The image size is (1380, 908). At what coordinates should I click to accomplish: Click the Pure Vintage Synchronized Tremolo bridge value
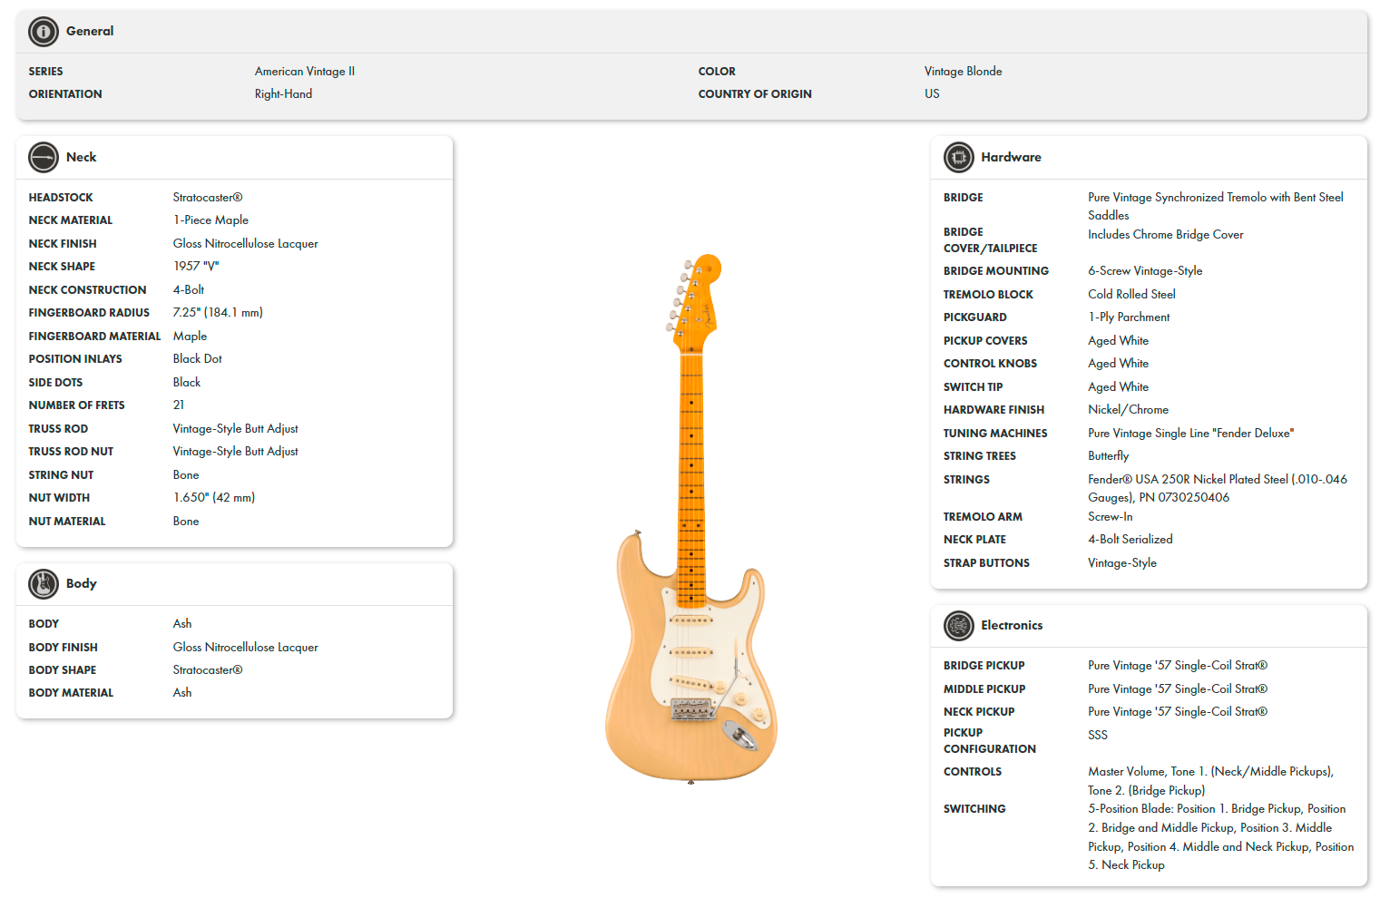1216,207
